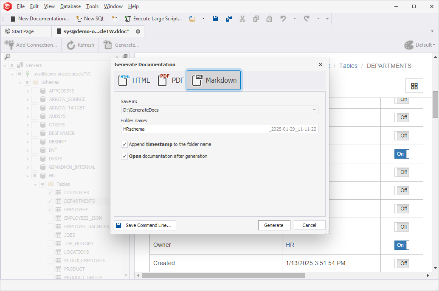Click the vertical scrollbar thumb in preview pane

435,105
